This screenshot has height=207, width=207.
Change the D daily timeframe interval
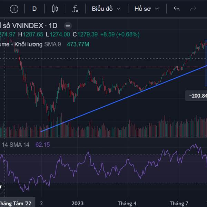[x=34, y=9]
